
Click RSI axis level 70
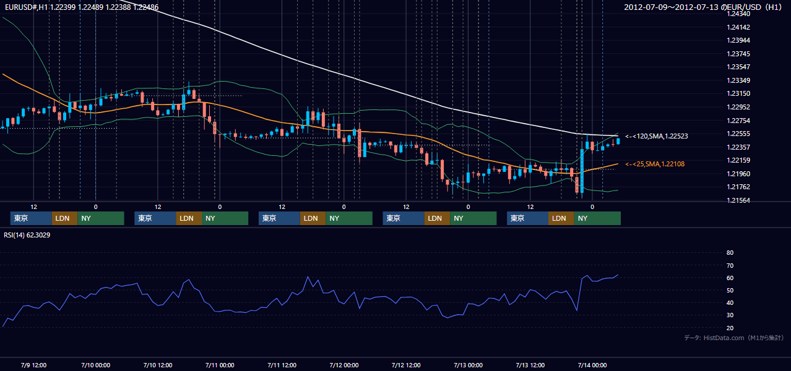[x=730, y=265]
